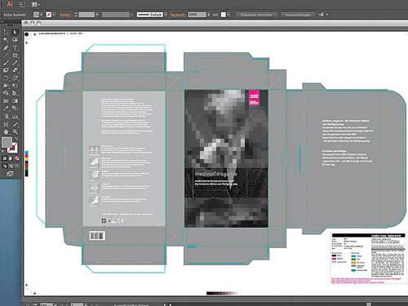Select the Type tool
The height and width of the screenshot is (306, 408).
click(x=15, y=48)
